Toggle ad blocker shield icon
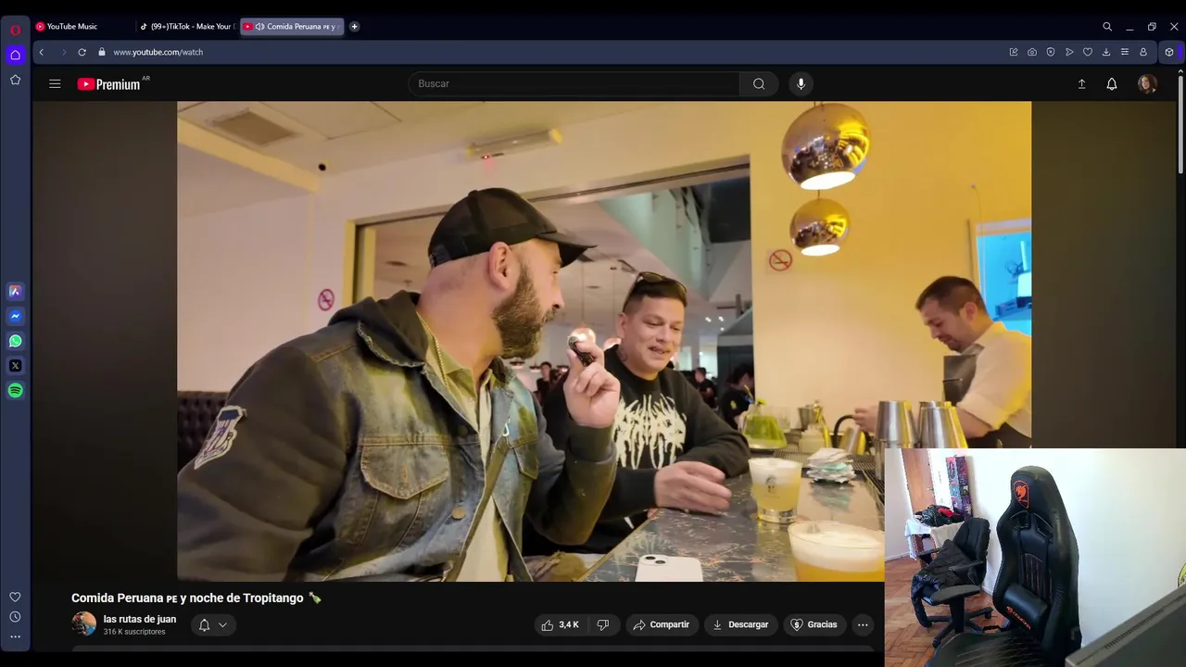The height and width of the screenshot is (667, 1186). click(x=1051, y=52)
